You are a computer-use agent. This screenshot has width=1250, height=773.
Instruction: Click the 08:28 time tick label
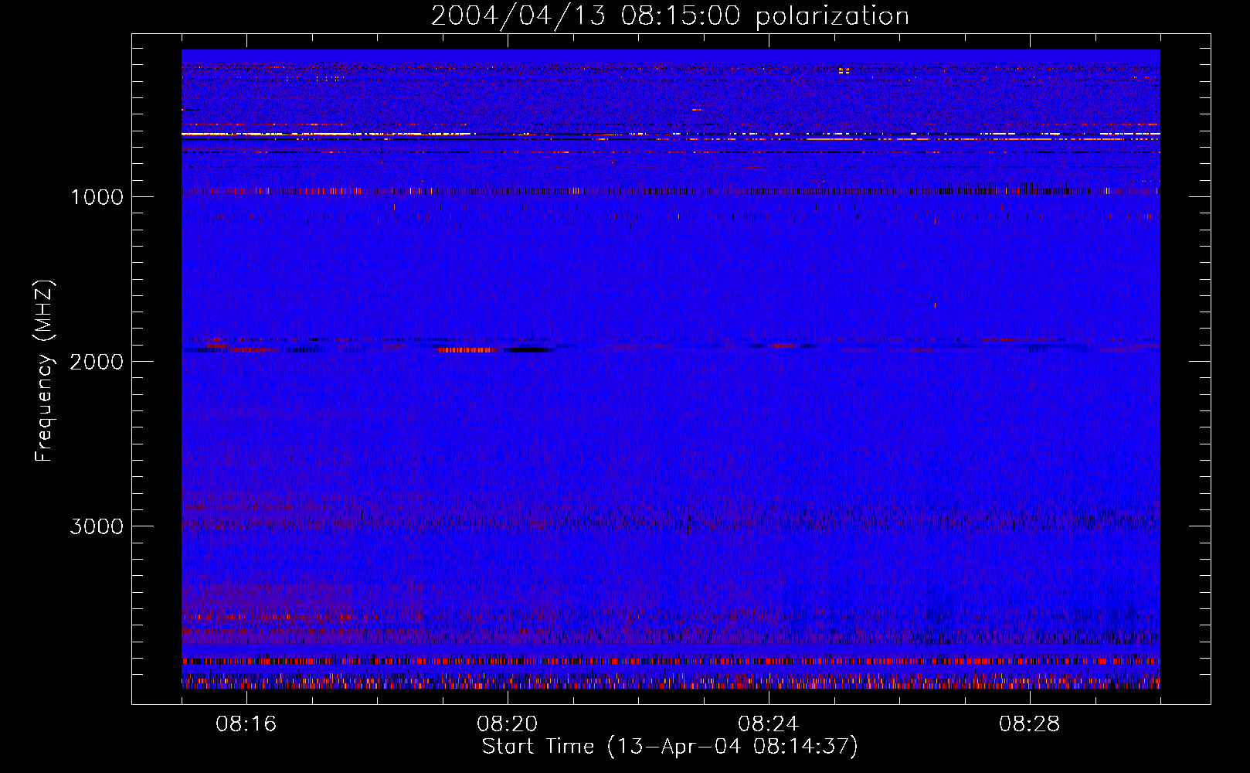1029,724
